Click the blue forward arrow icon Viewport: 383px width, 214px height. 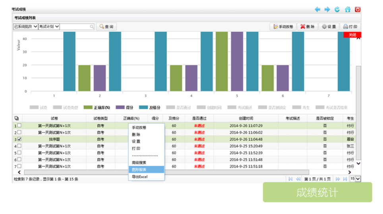pyautogui.click(x=327, y=9)
